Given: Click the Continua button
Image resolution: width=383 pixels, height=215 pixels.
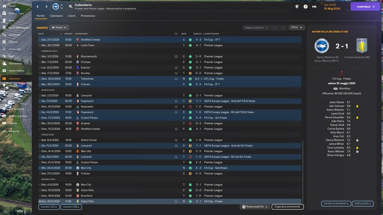Looking at the screenshot, I should 365,7.
